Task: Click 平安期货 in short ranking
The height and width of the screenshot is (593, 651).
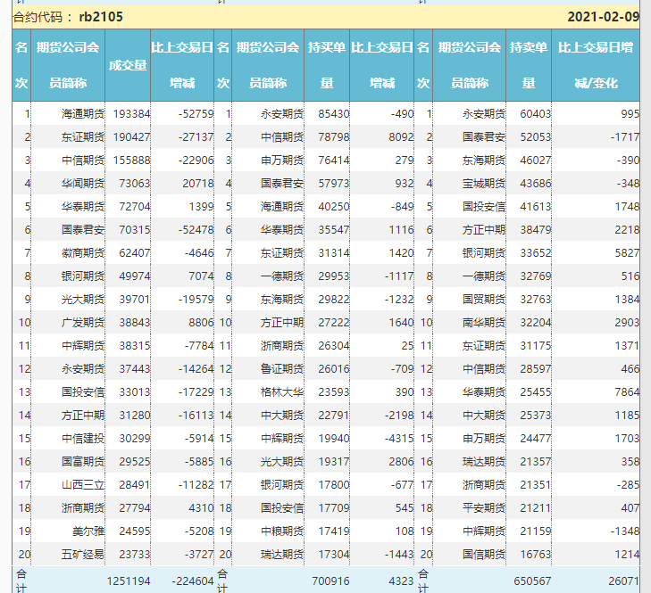Action: [484, 508]
